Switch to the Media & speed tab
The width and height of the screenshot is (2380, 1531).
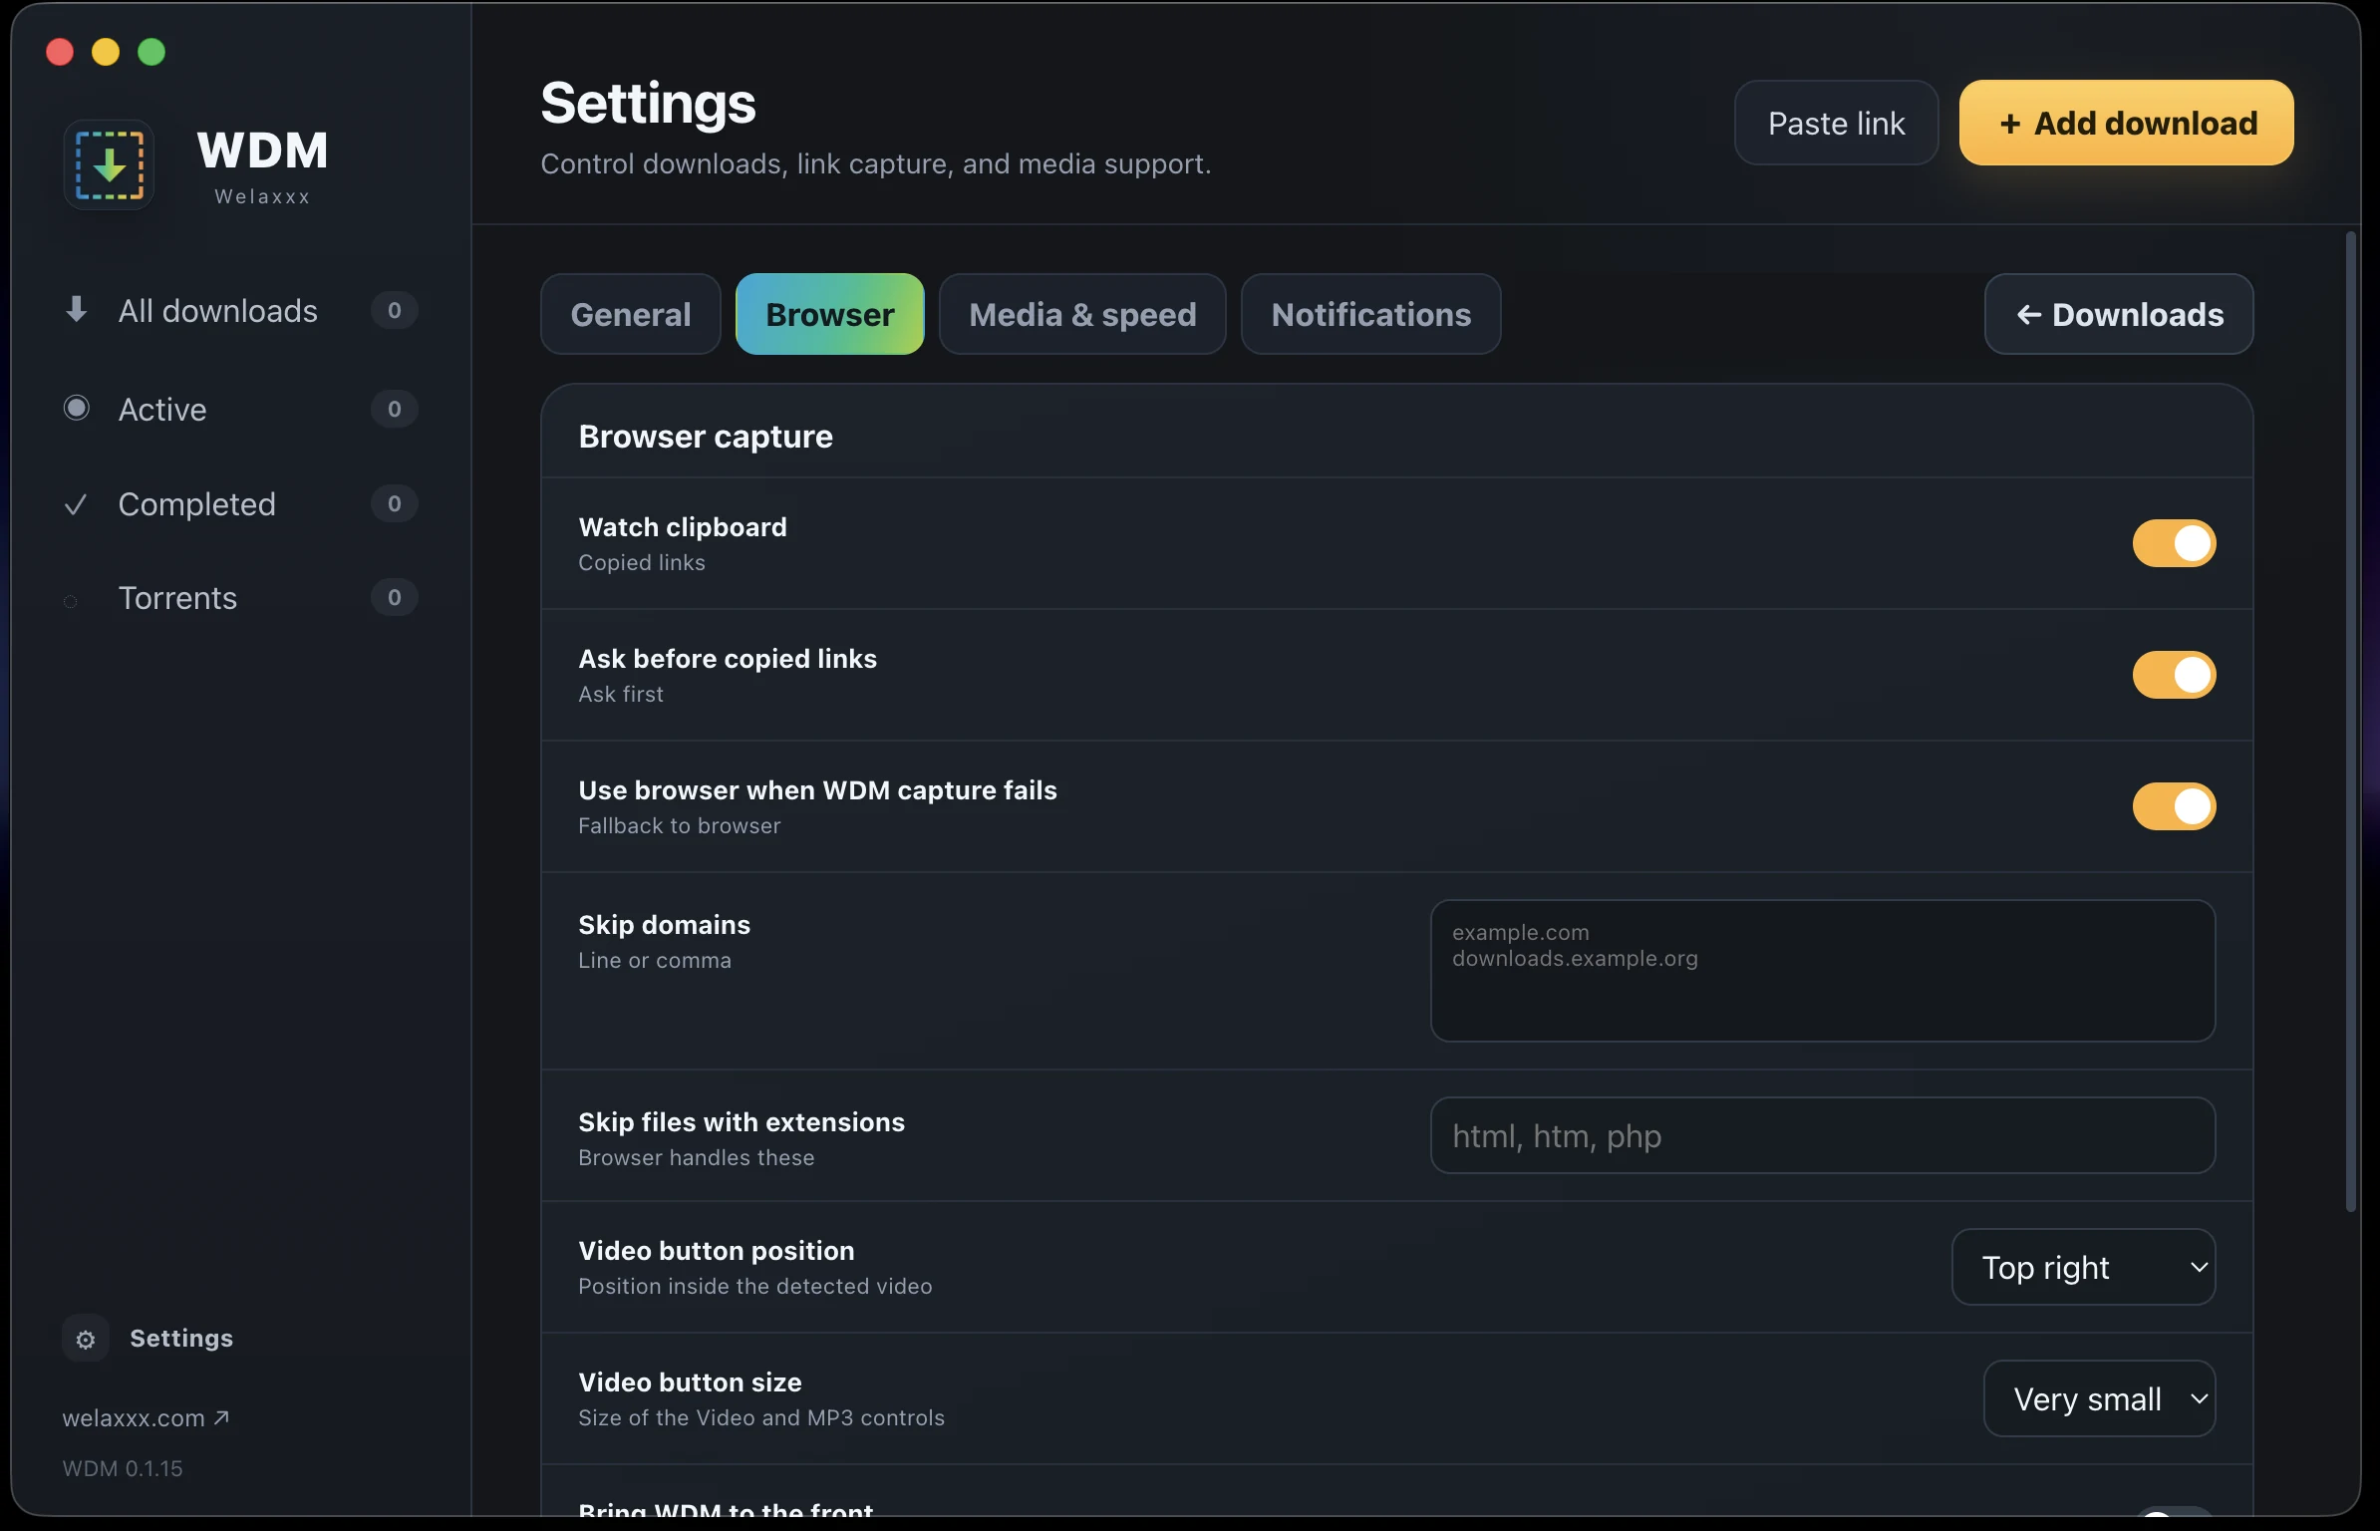point(1082,314)
